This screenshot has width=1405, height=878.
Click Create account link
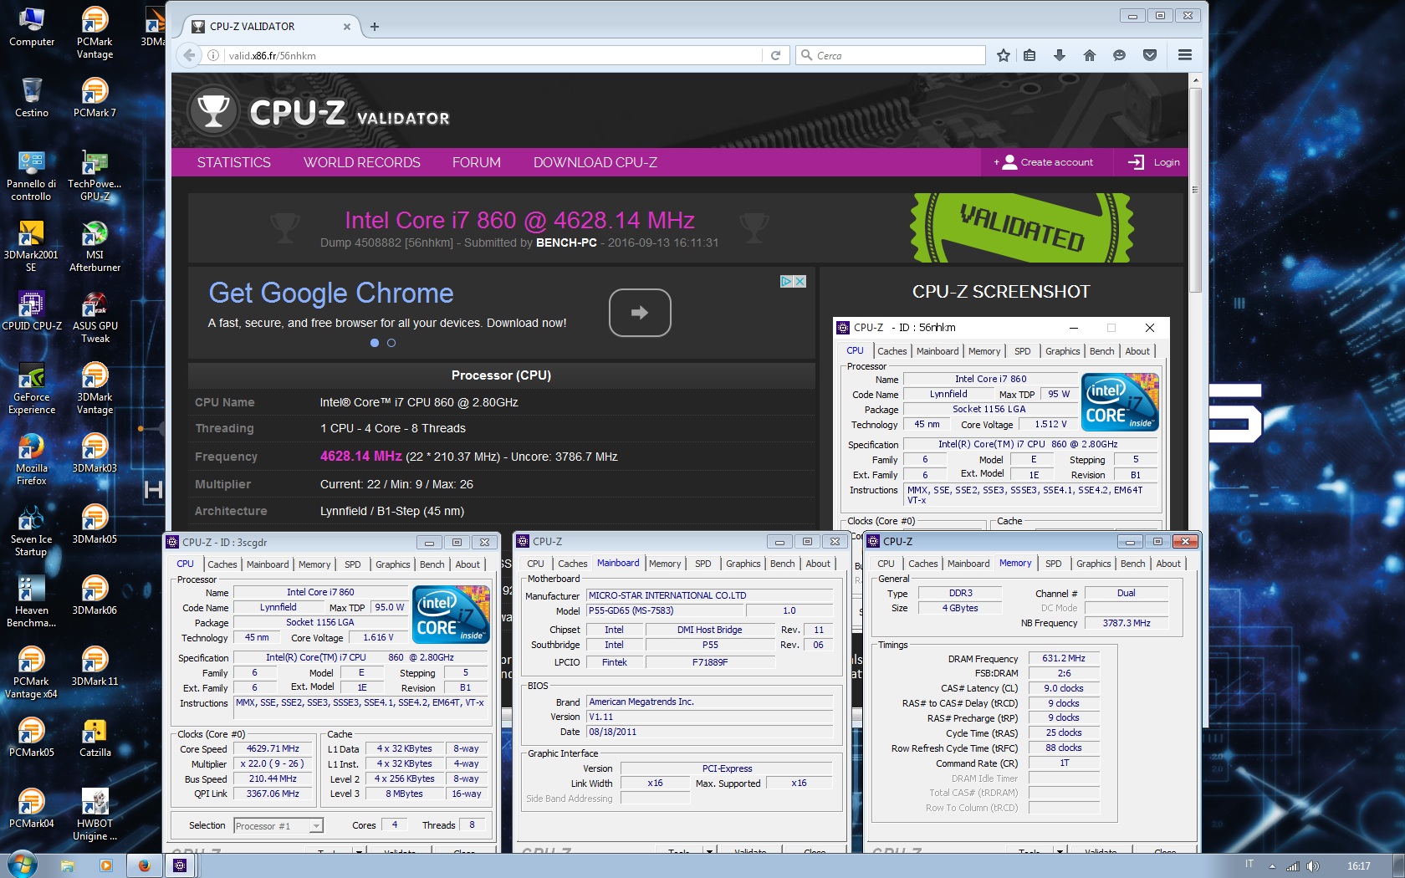click(1044, 162)
